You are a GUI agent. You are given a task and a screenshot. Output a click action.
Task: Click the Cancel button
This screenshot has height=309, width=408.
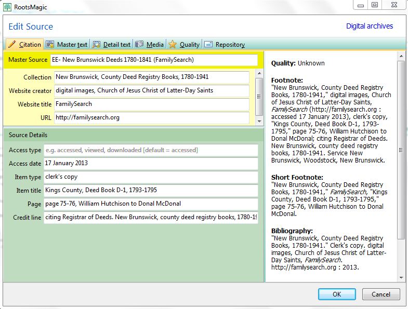point(381,294)
